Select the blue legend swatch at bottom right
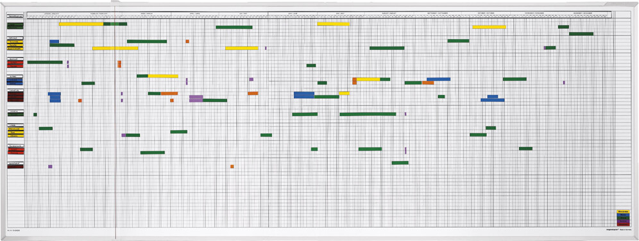The height and width of the screenshot is (241, 639). (x=623, y=215)
